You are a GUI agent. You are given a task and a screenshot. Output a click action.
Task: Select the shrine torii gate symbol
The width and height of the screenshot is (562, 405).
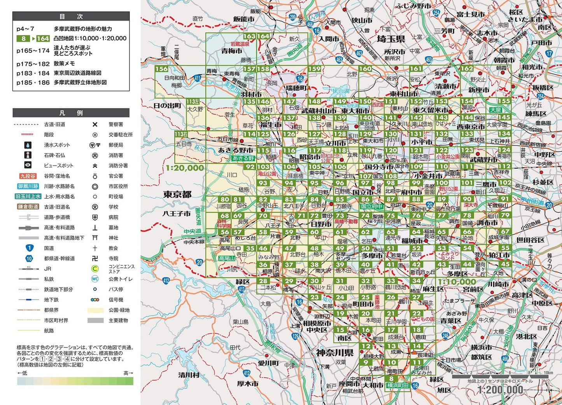pos(95,238)
